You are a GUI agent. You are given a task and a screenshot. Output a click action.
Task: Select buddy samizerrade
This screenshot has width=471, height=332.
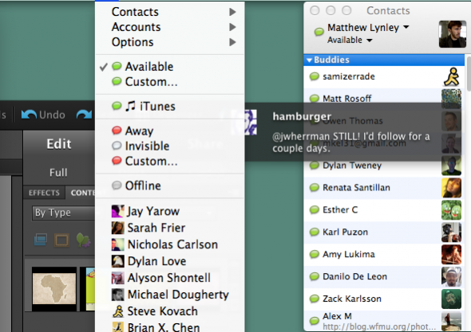click(x=384, y=76)
